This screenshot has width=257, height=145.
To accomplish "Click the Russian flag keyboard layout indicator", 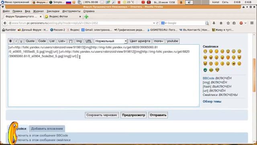I will tap(69, 2).
